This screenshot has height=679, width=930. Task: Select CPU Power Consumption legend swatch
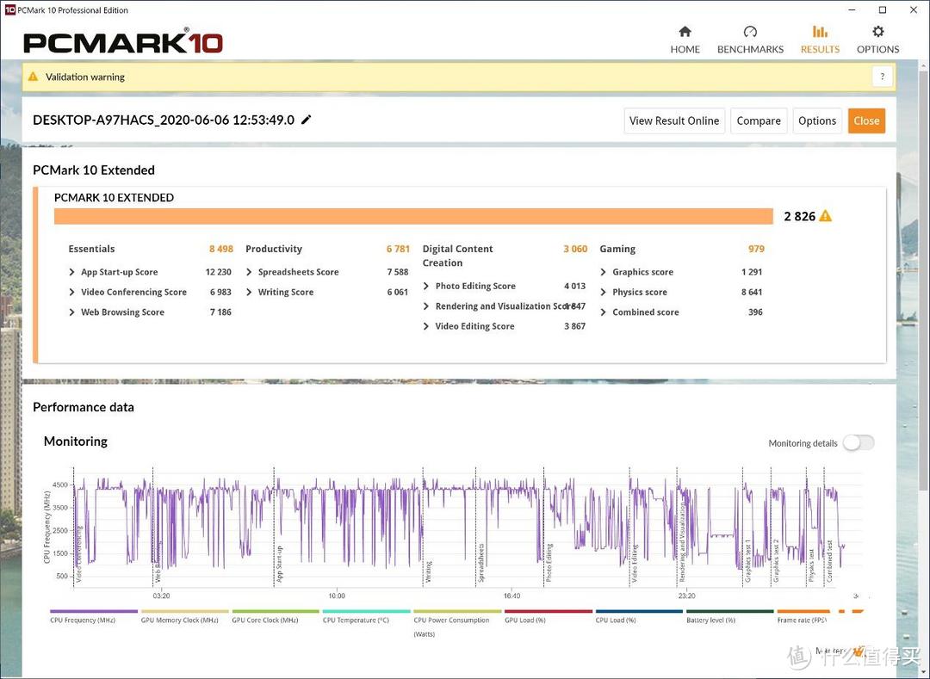point(457,611)
